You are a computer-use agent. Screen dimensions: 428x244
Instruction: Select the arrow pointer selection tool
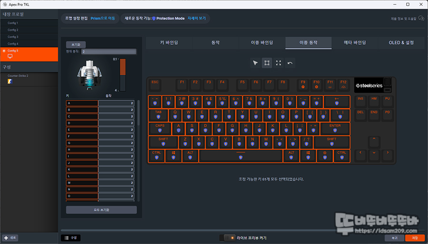[x=255, y=63]
